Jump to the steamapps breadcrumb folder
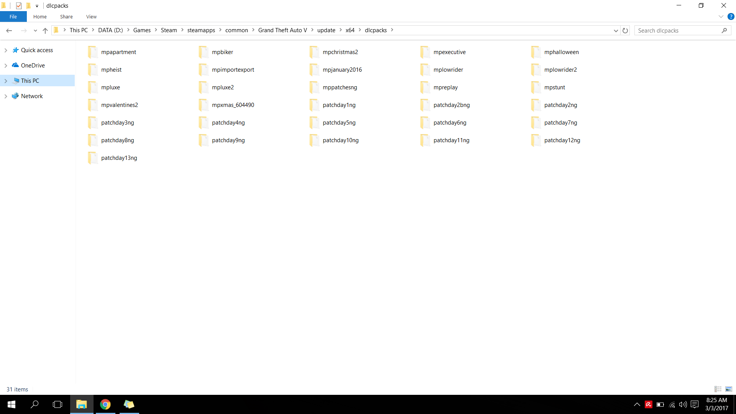This screenshot has width=736, height=414. [201, 30]
